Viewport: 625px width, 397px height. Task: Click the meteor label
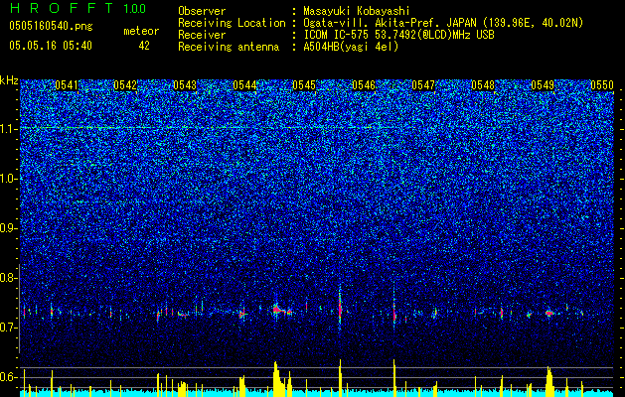(x=141, y=31)
